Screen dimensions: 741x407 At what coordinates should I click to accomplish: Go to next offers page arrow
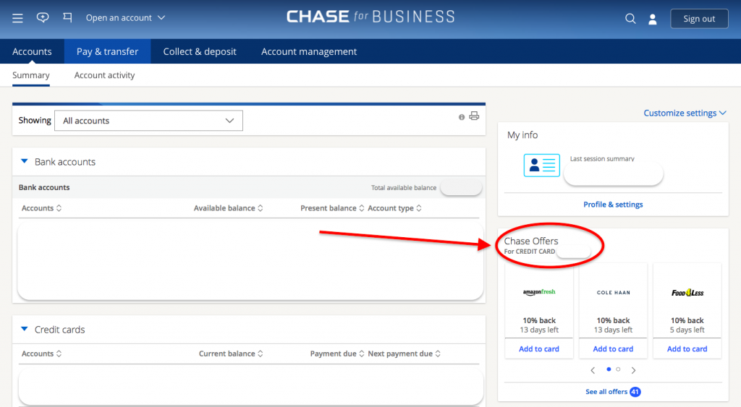pyautogui.click(x=633, y=371)
